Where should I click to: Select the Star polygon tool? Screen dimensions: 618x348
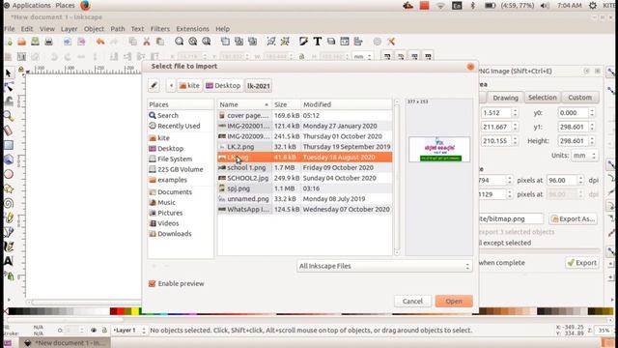pyautogui.click(x=9, y=188)
